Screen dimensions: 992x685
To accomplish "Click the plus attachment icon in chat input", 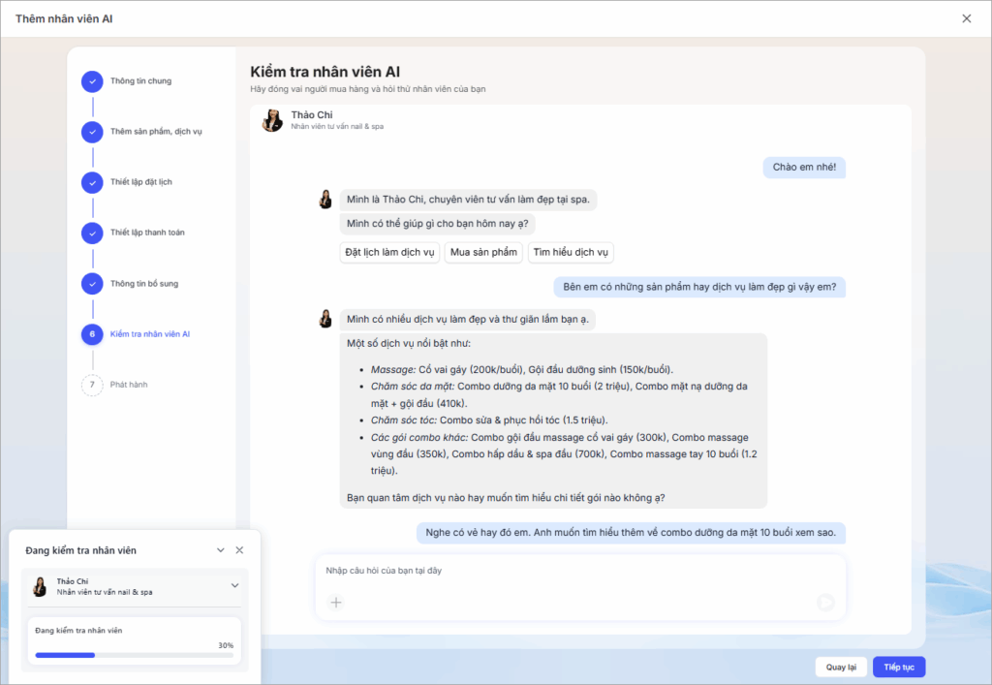I will 335,603.
